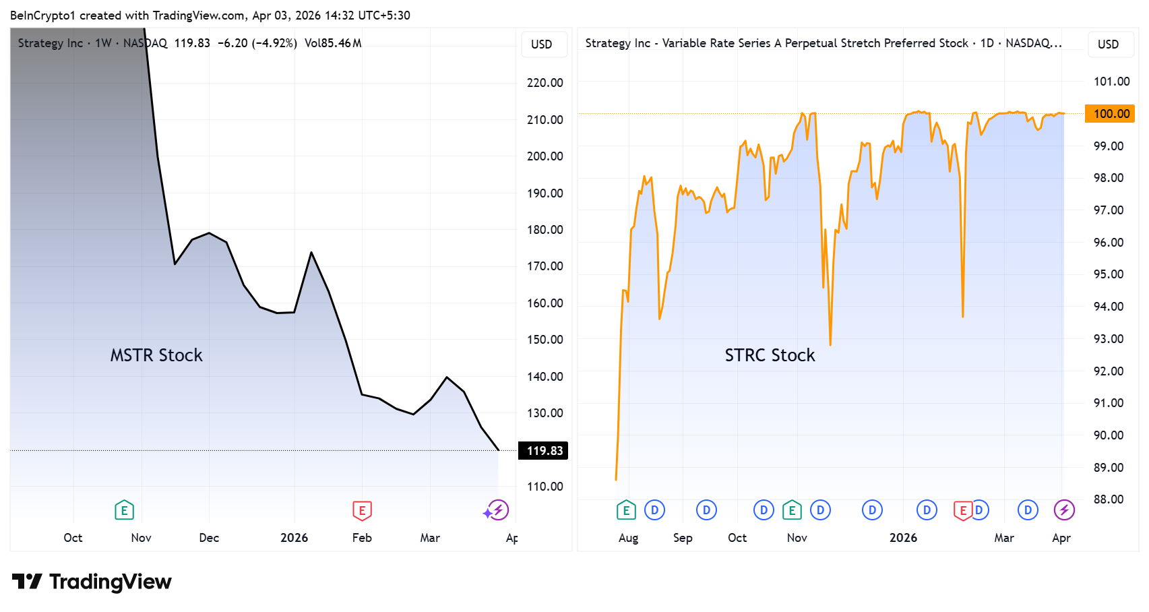The width and height of the screenshot is (1149, 612).
Task: Open the USD currency selector on the MSTR chart
Action: (x=544, y=44)
